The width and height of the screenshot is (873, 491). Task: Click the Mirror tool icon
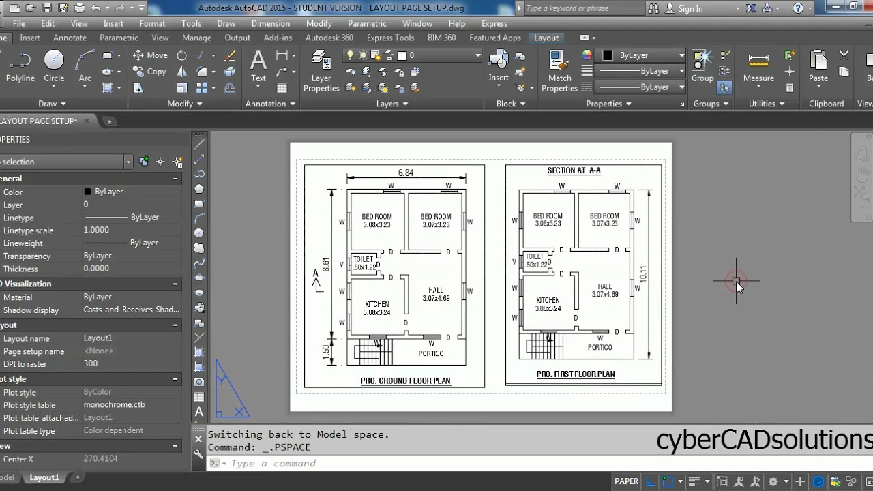pos(182,72)
